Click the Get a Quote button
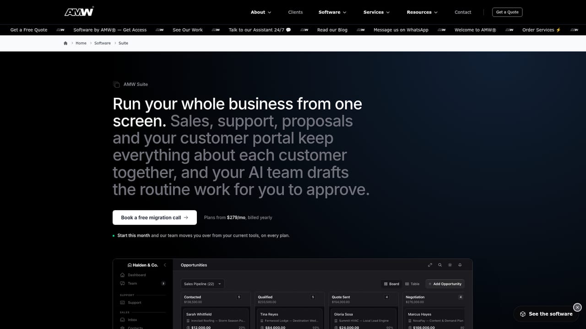Viewport: 586px width, 329px height. tap(507, 12)
